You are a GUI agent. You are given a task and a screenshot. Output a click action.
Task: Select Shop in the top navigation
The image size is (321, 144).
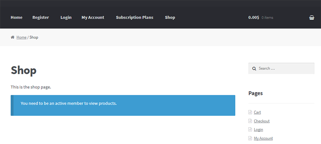(x=170, y=17)
